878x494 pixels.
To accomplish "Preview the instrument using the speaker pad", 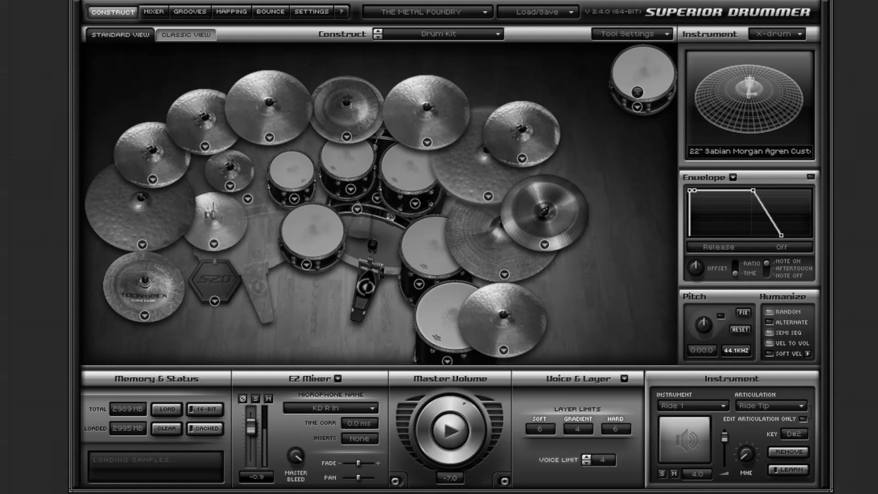I will click(684, 439).
